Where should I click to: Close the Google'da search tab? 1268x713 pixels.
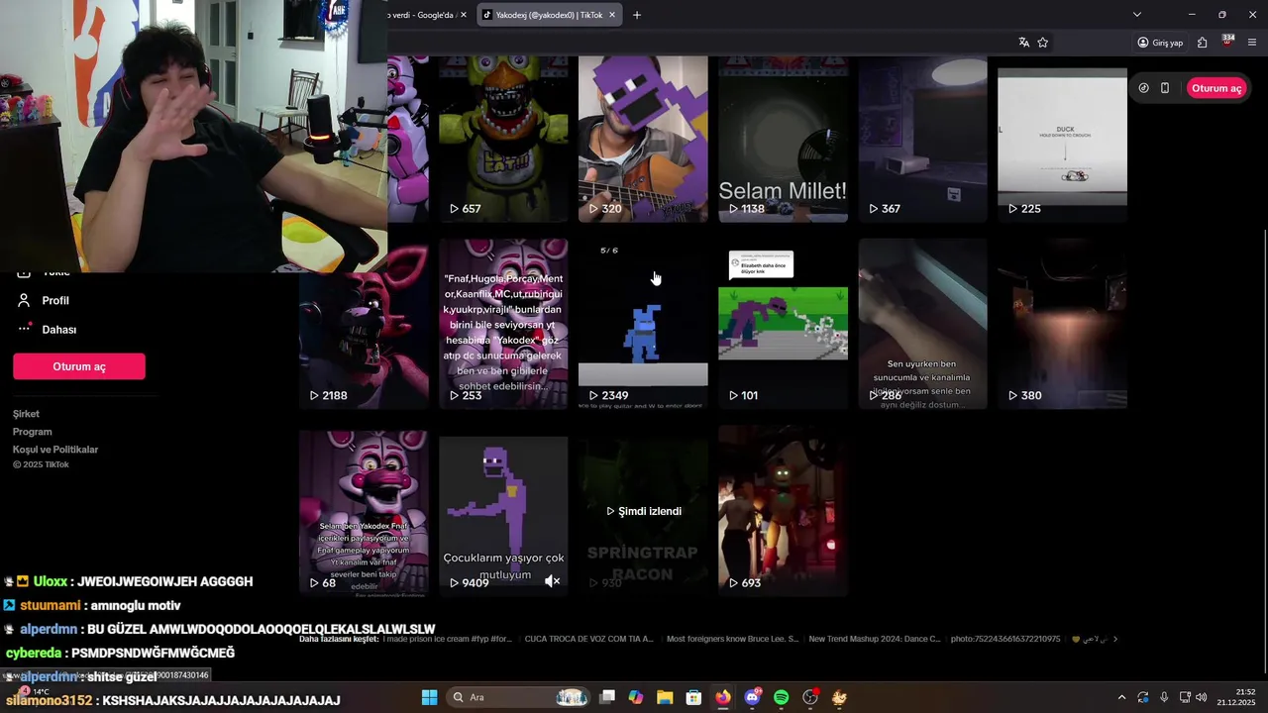coord(464,15)
